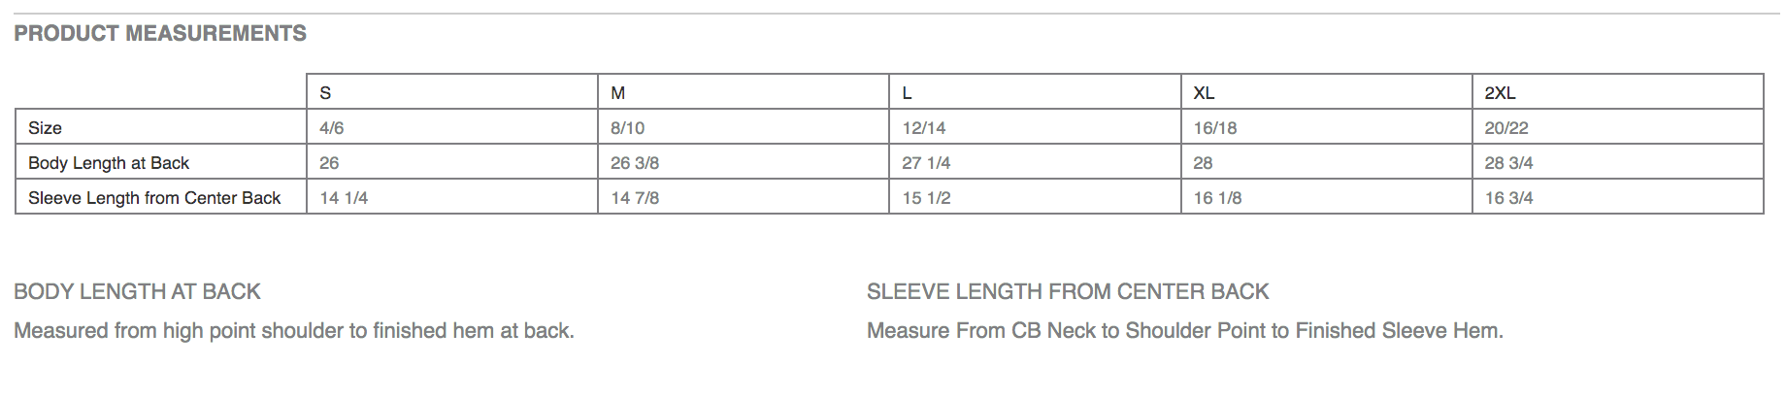Click the 27 1/4 body length cell
Image resolution: width=1786 pixels, height=400 pixels.
tap(926, 163)
